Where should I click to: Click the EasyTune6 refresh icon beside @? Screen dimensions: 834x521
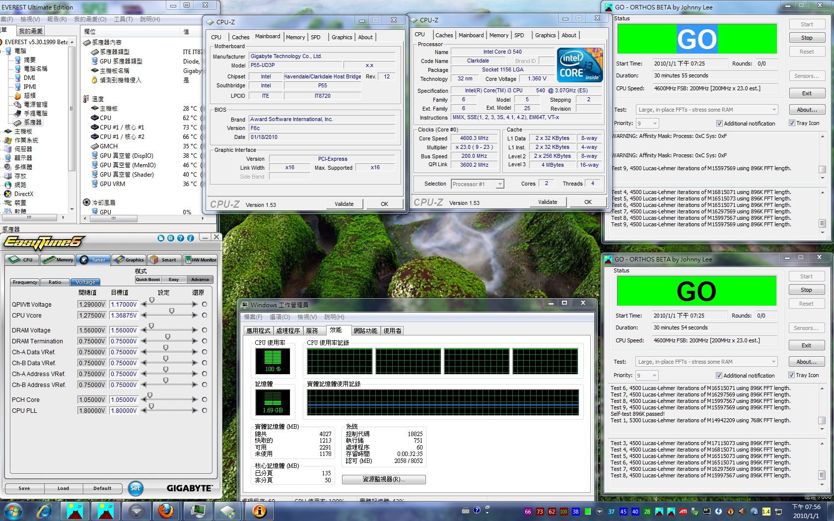coord(161,238)
